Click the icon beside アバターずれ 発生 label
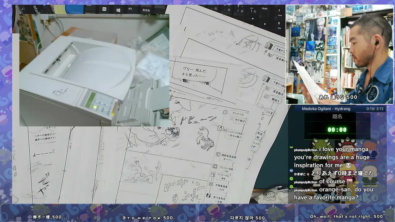 [213, 175]
